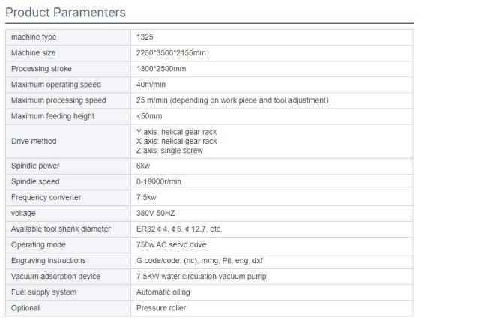Screen dimensions: 487x323
Task: Click the ER32 tool shank diameter value
Action: pyautogui.click(x=179, y=229)
